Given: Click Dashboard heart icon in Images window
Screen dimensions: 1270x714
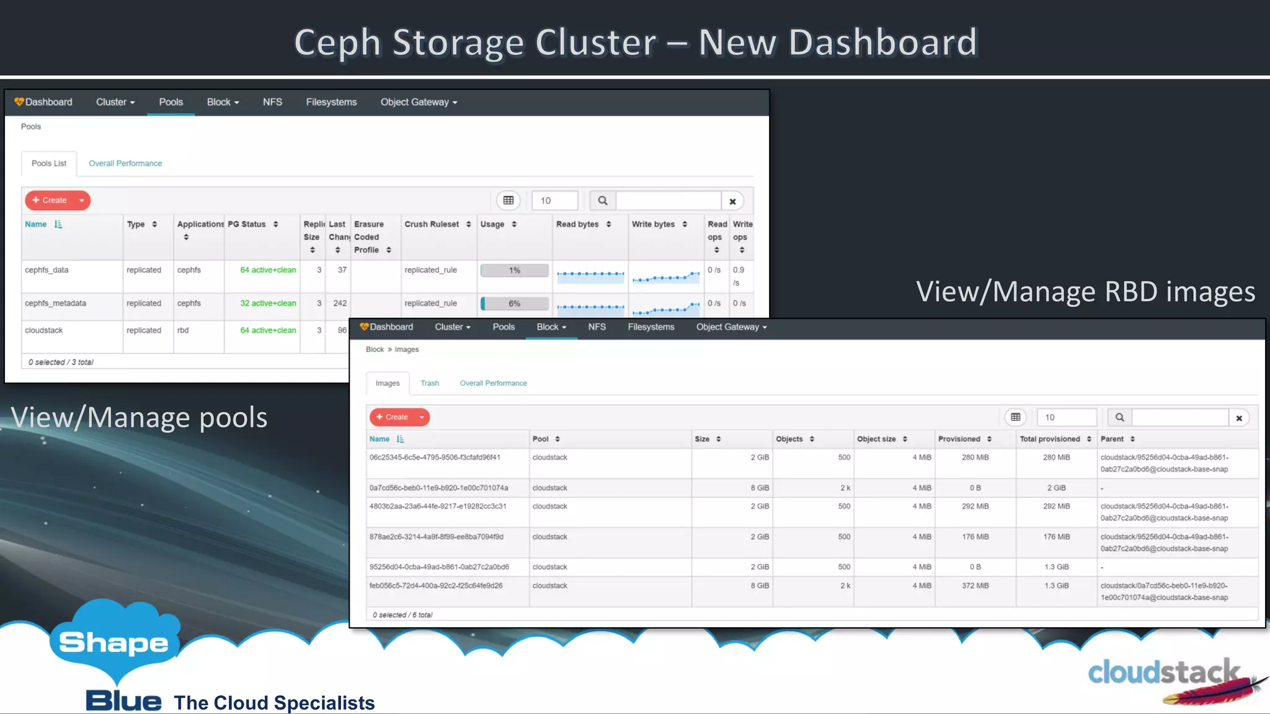Looking at the screenshot, I should click(x=364, y=327).
